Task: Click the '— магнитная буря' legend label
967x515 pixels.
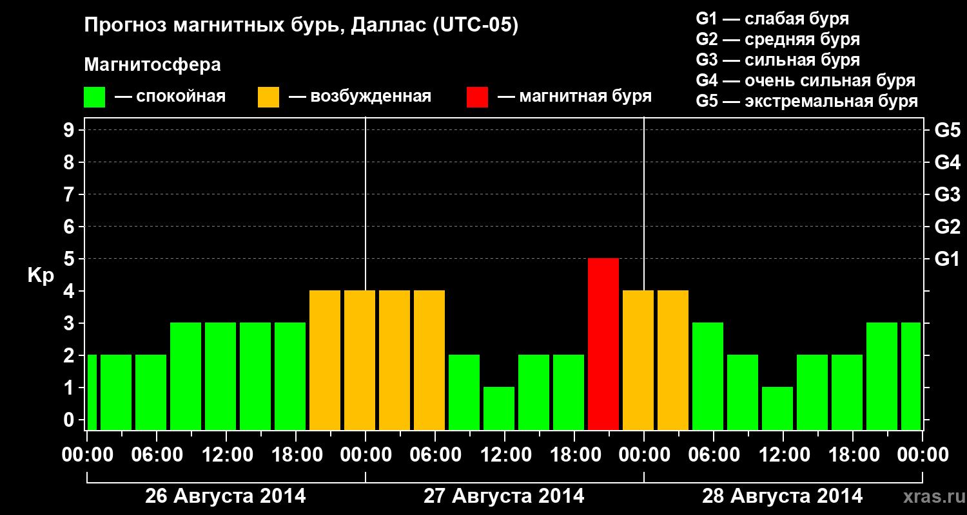Action: 574,97
